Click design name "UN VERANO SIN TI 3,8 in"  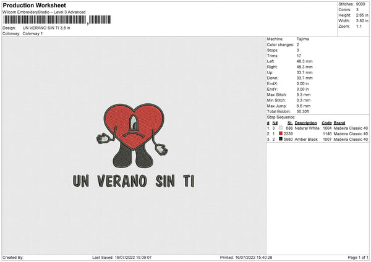pos(46,28)
